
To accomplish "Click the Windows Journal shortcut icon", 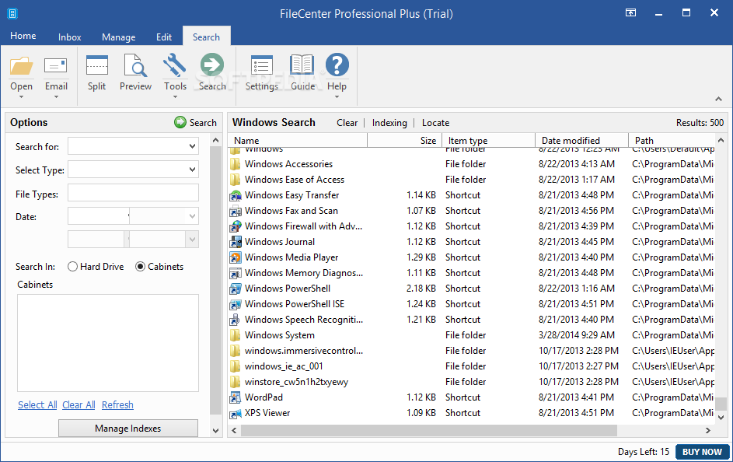I will 236,242.
